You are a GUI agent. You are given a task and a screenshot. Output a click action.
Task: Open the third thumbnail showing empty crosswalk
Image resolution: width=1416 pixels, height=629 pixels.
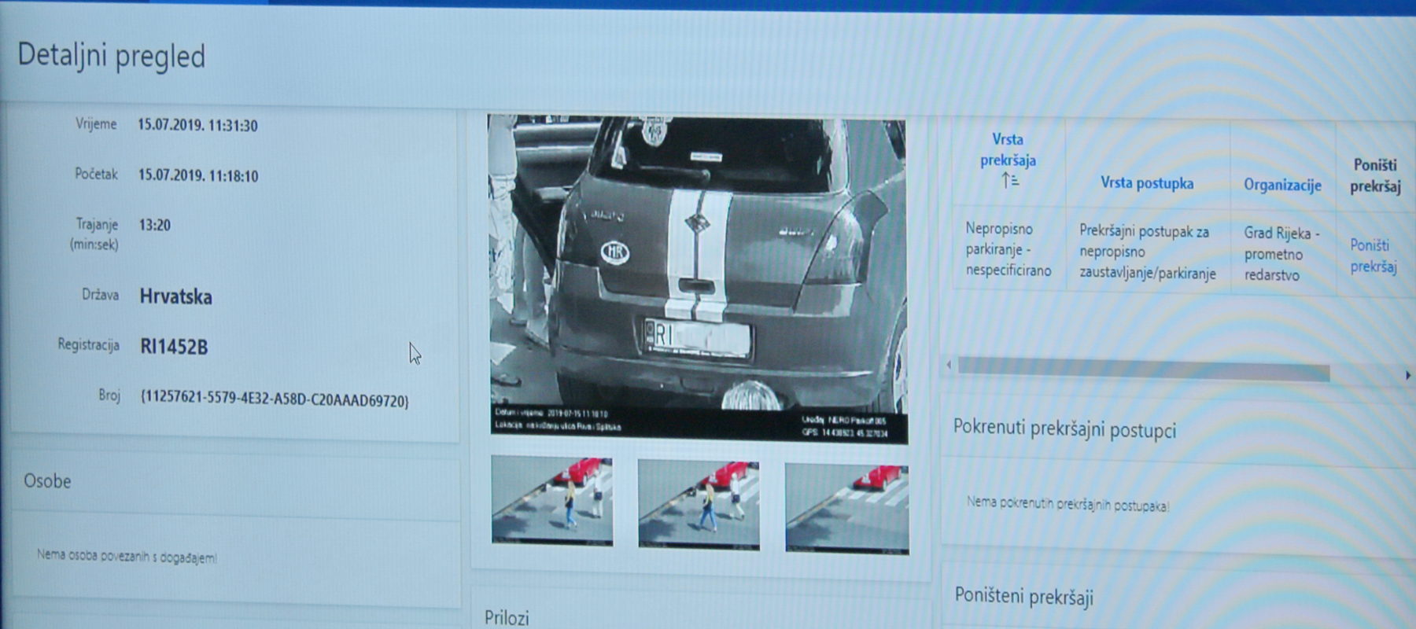(846, 508)
